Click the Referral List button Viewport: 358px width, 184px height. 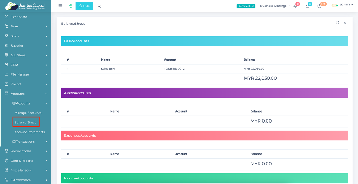[246, 6]
